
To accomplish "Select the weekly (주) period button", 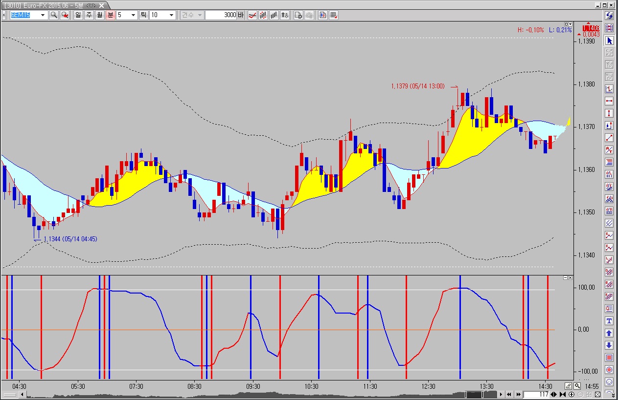I will (89, 15).
